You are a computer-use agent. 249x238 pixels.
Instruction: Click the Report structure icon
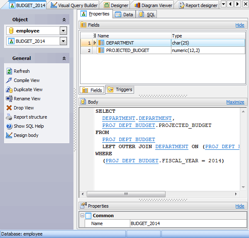(10, 117)
